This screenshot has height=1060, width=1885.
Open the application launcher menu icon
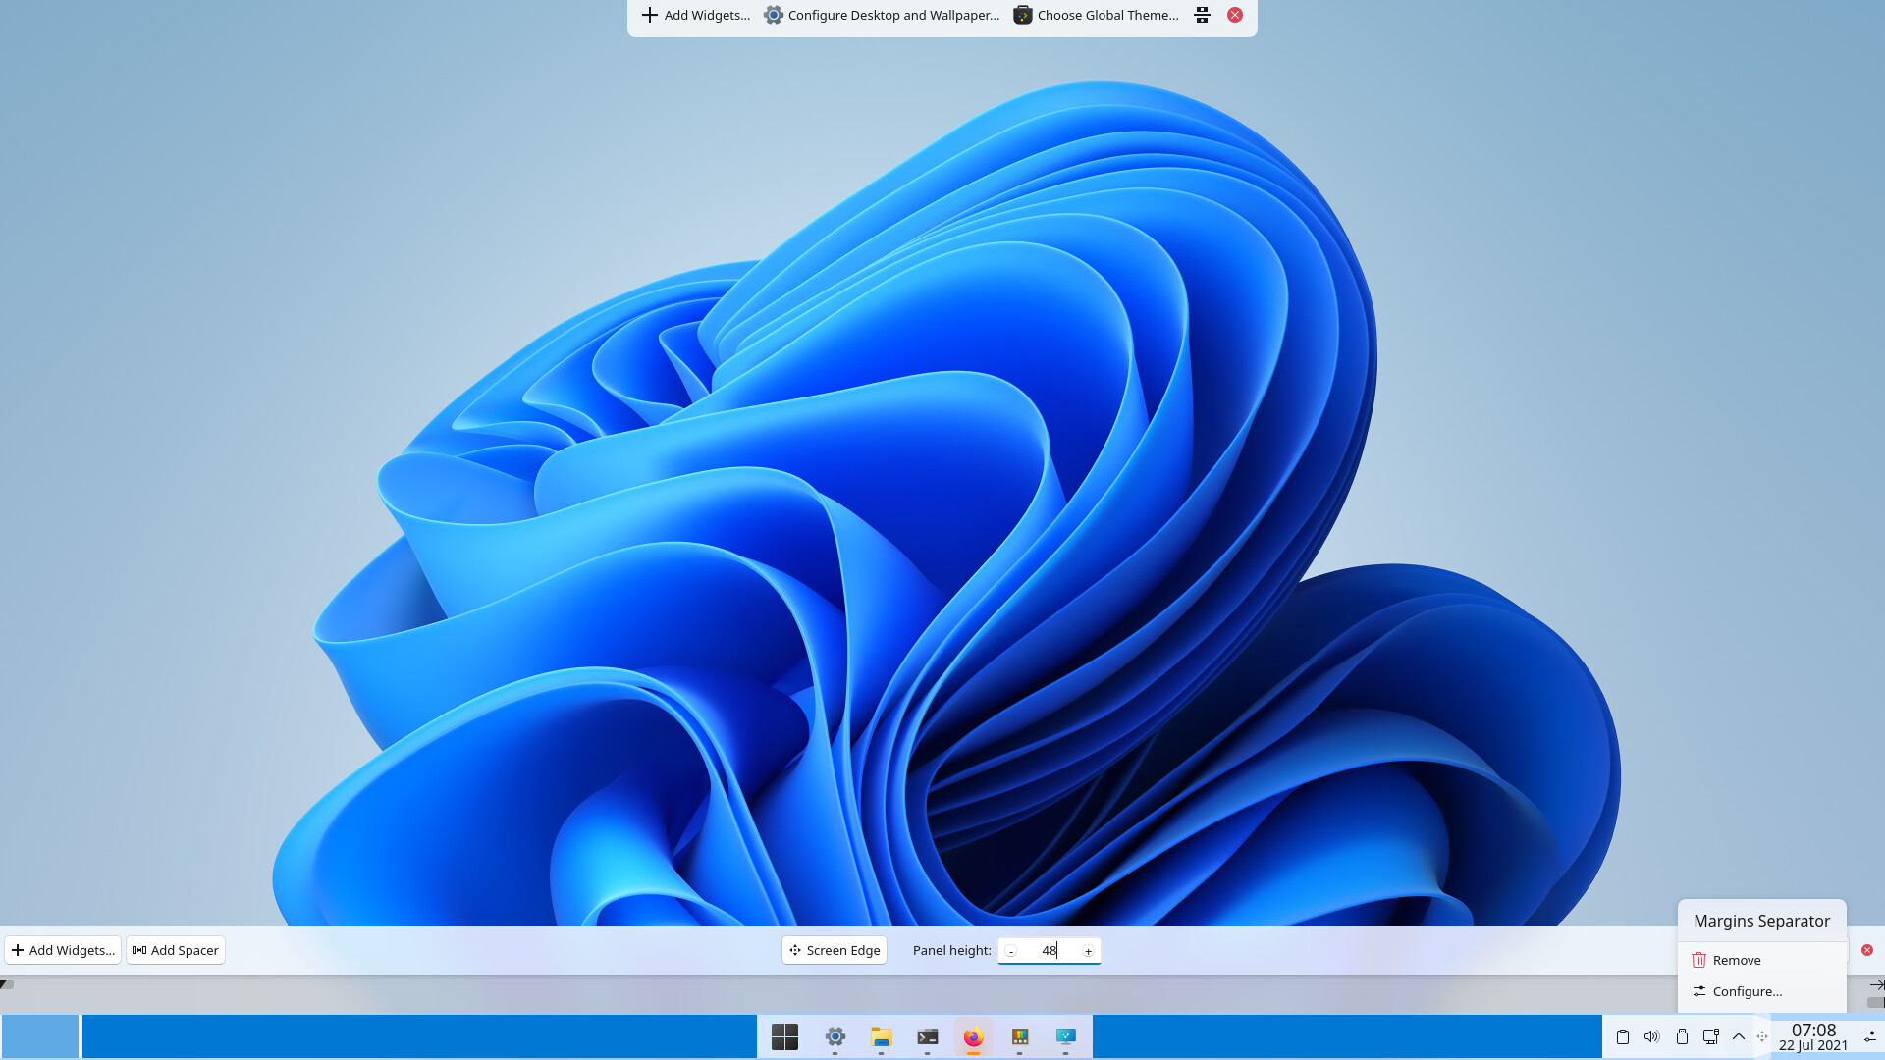784,1036
